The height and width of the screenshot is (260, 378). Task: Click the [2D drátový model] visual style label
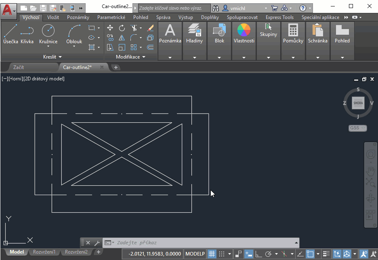[44, 79]
